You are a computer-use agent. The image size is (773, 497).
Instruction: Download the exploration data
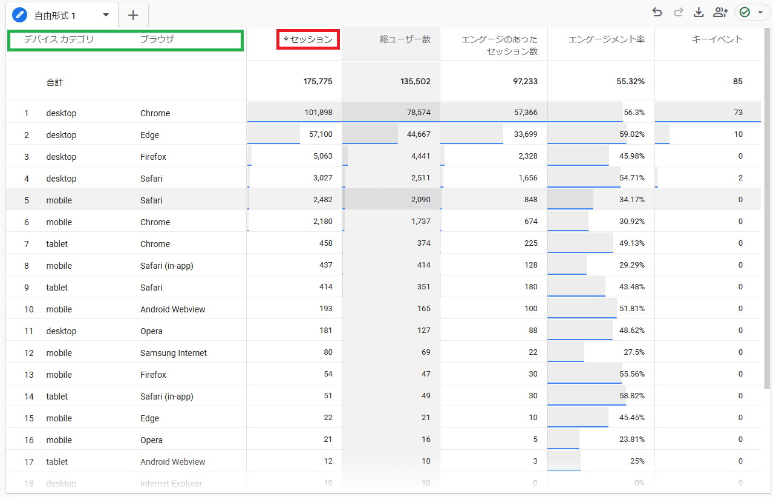pyautogui.click(x=699, y=12)
